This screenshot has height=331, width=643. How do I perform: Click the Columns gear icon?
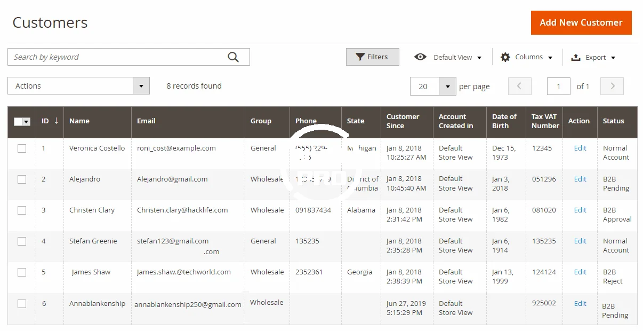[x=505, y=57]
